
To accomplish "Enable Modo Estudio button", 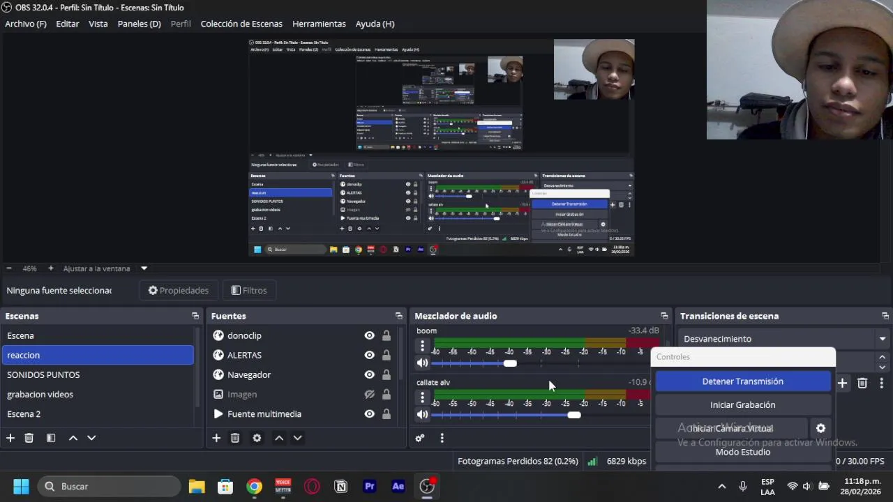I will 743,452.
